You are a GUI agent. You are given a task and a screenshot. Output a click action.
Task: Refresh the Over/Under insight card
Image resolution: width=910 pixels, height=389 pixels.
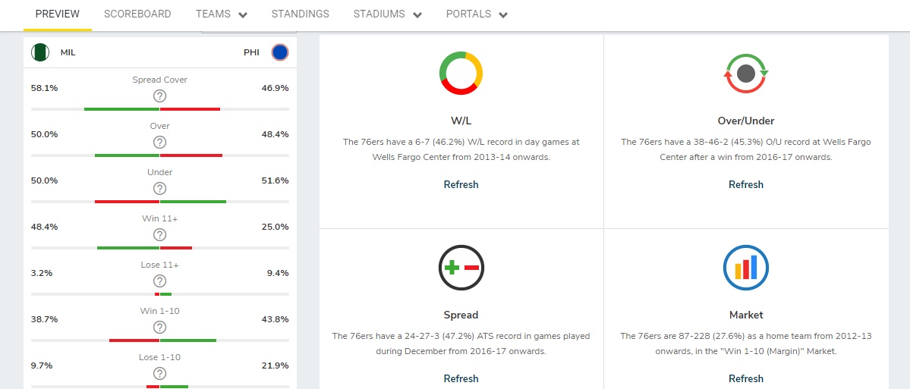tap(745, 184)
